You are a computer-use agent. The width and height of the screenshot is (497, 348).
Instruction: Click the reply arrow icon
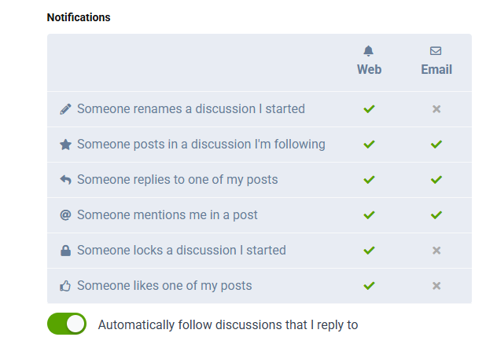click(x=65, y=180)
